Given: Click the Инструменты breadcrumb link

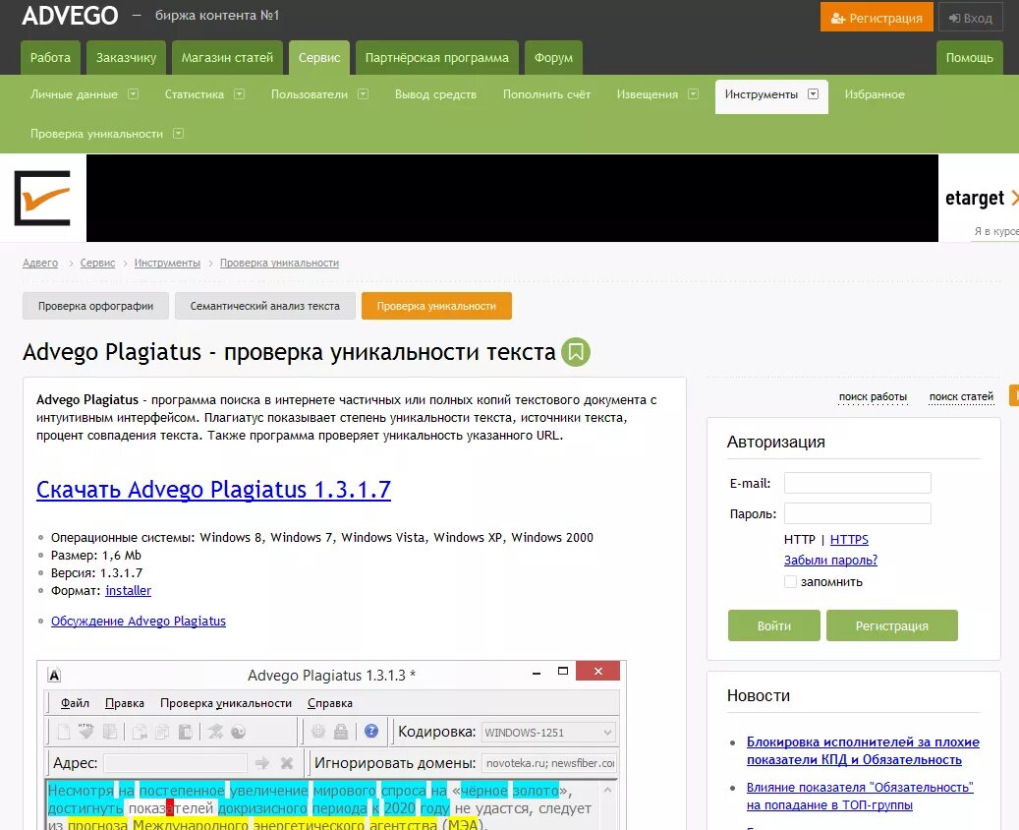Looking at the screenshot, I should point(167,263).
